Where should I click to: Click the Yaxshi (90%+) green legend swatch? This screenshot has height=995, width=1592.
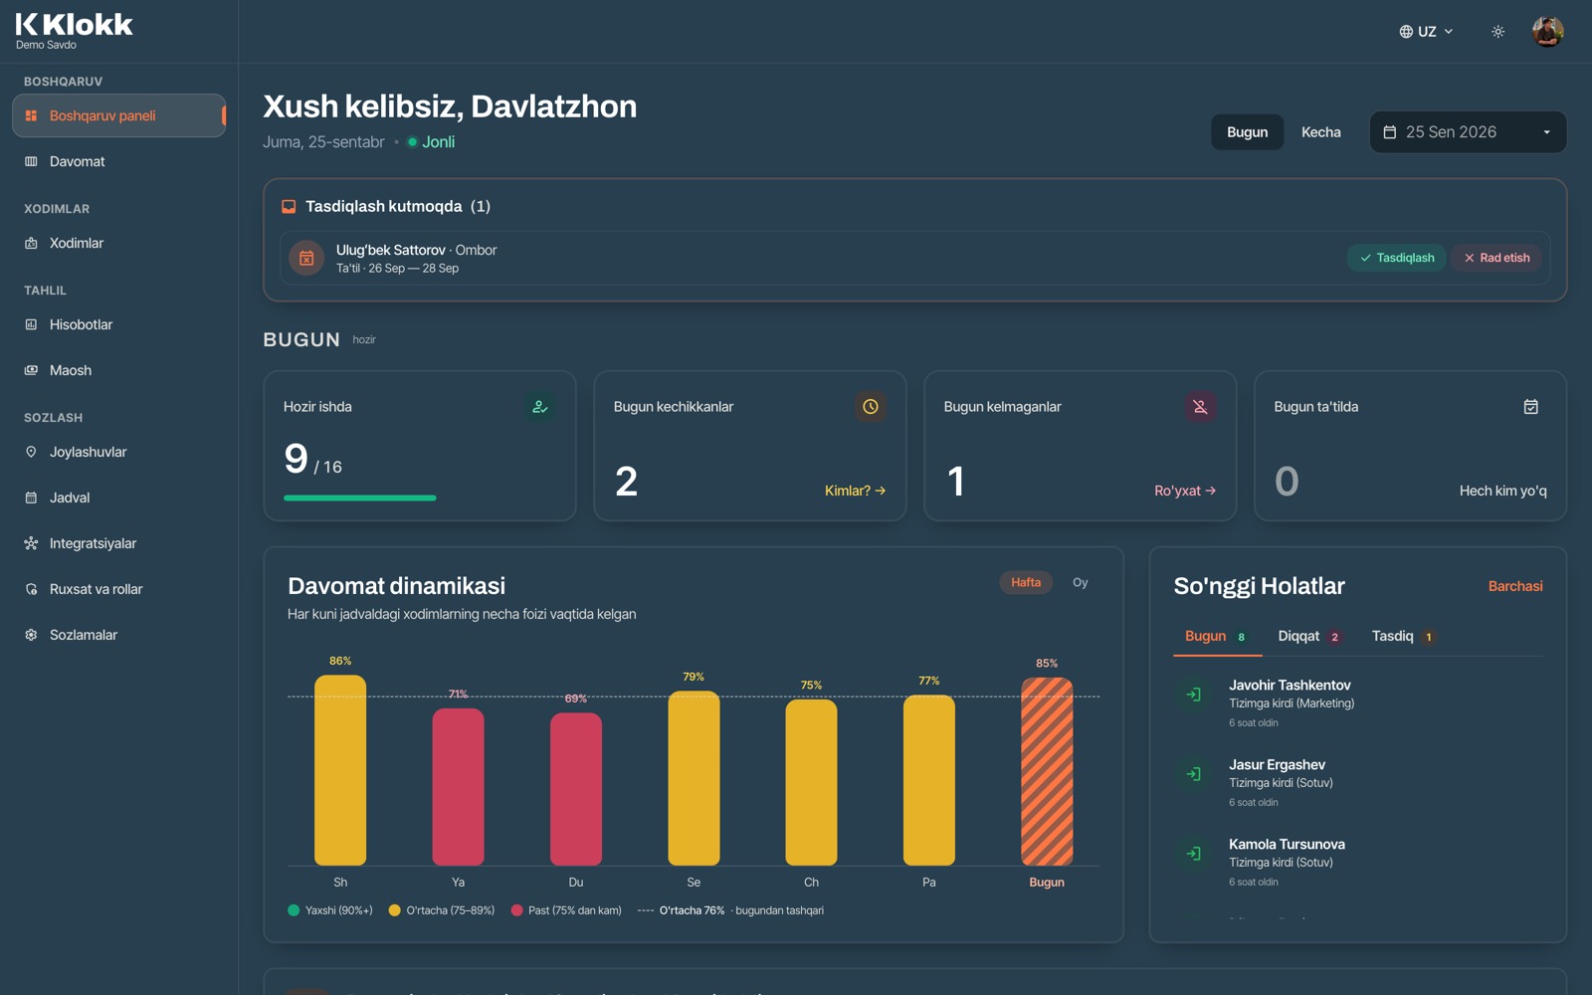coord(294,910)
